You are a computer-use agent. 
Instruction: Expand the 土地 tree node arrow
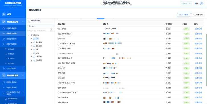31,53
